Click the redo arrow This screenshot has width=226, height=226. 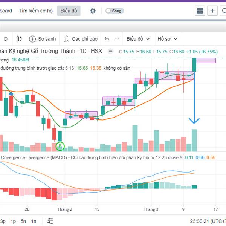click(x=117, y=39)
